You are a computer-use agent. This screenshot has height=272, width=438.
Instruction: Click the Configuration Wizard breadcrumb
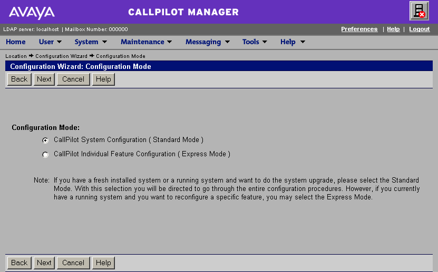[61, 56]
